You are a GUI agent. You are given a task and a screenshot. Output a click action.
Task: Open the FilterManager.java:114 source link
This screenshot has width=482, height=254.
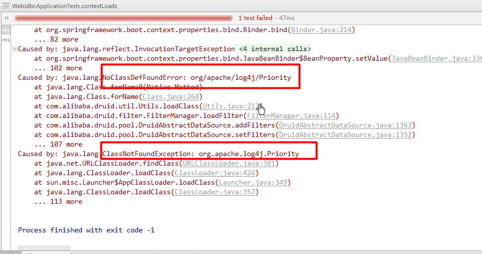click(x=291, y=116)
